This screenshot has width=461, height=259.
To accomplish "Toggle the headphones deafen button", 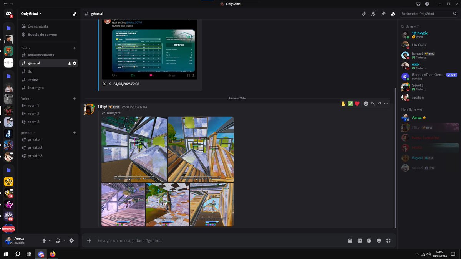I will (x=58, y=241).
